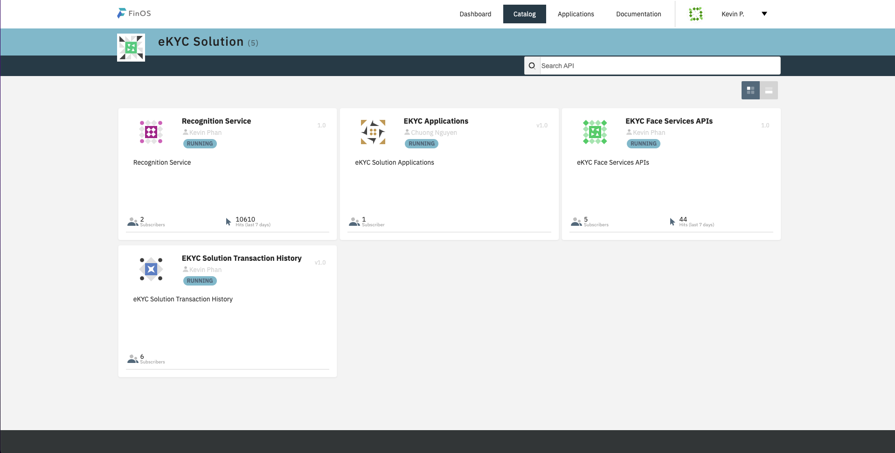Viewport: 895px width, 453px height.
Task: Open the Kevin P. user menu
Action: 732,14
